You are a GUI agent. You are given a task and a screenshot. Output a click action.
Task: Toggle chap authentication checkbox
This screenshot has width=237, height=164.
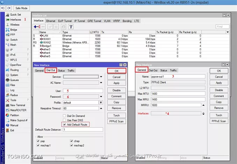point(72,141)
